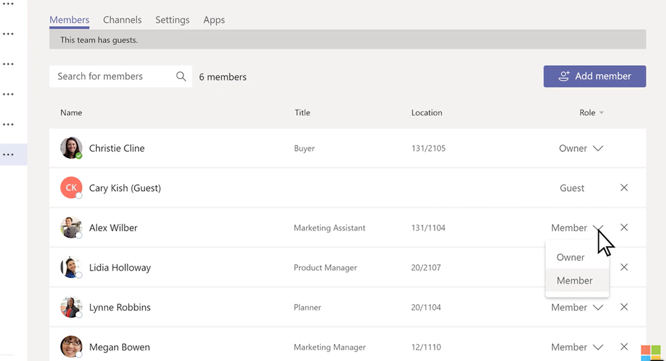The height and width of the screenshot is (361, 666).
Task: Remove Cary Kish from the team
Action: (624, 188)
